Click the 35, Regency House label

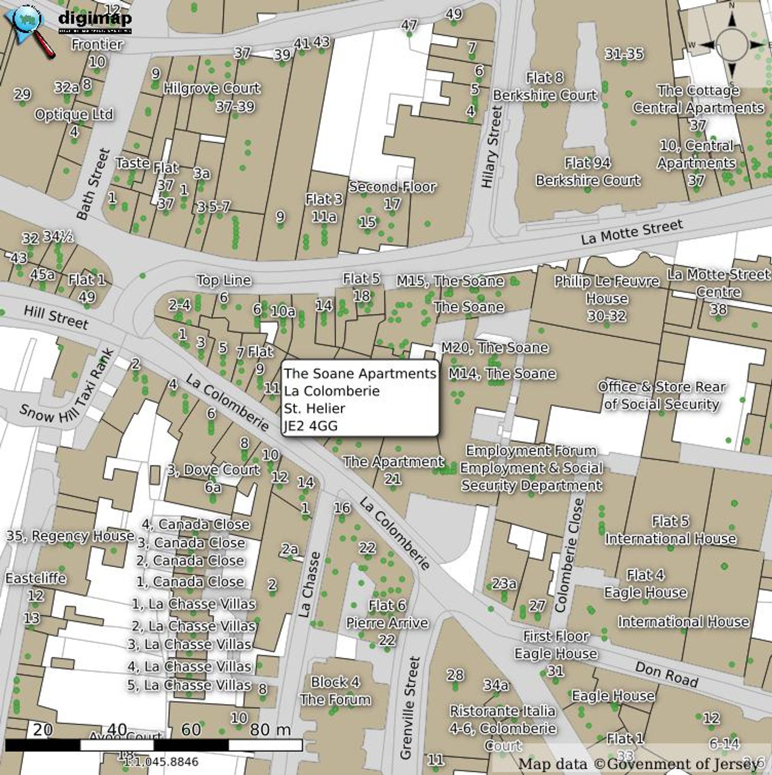70,536
